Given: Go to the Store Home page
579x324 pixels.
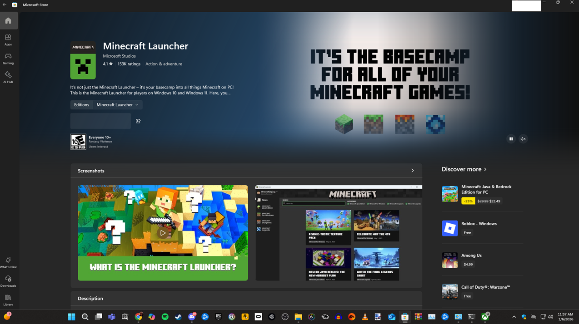Looking at the screenshot, I should (8, 20).
